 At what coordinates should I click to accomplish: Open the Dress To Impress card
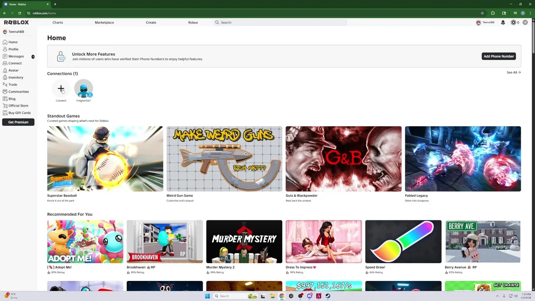(324, 247)
